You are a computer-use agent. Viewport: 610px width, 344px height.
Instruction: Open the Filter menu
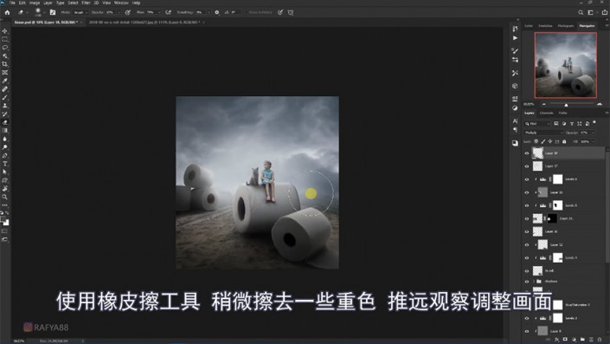[86, 3]
